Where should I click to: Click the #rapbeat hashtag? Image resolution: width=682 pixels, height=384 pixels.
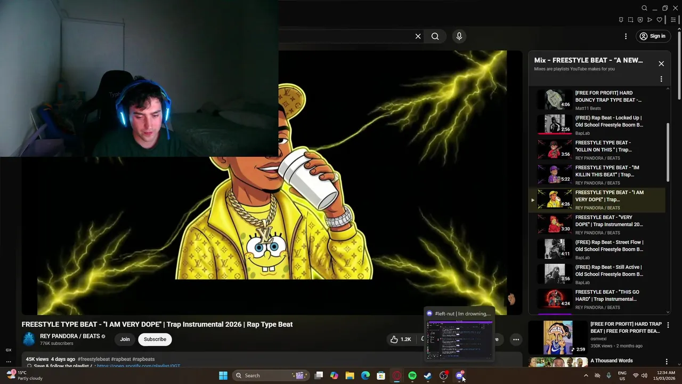pos(121,359)
